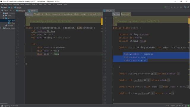Image resolution: width=190 pixels, height=107 pixels.
Task: Fold the init block in Kotlin editor
Action: pyautogui.click(x=25, y=44)
